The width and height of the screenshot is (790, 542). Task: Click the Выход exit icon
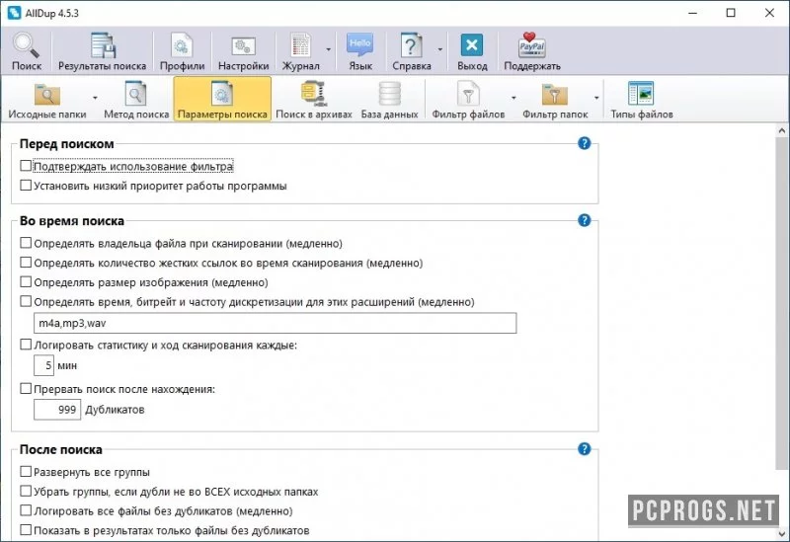[472, 45]
